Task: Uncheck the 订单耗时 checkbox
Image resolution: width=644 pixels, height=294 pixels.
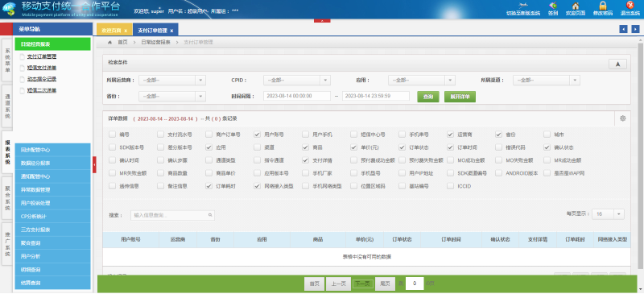Action: coord(209,186)
